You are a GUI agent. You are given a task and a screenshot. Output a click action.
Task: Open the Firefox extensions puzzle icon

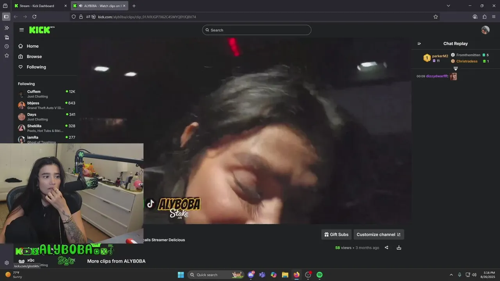(484, 17)
